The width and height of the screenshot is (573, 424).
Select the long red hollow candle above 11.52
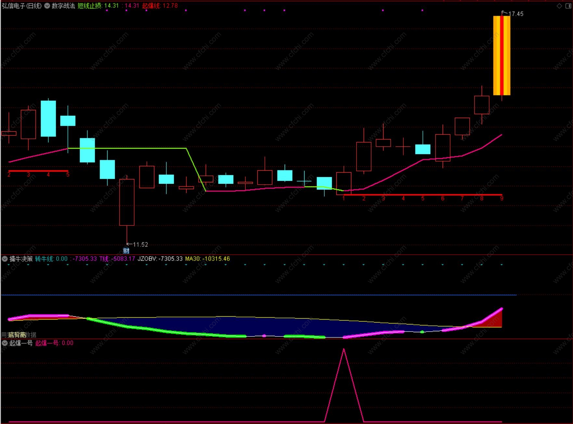[x=127, y=202]
